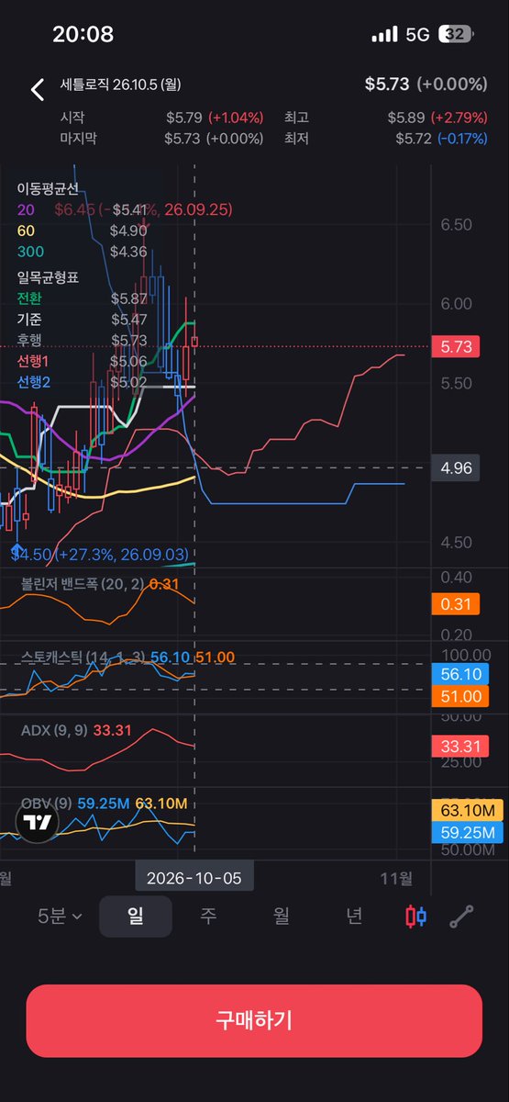The image size is (509, 1102).
Task: Tap the 이동평균선 legend heading
Action: [48, 189]
